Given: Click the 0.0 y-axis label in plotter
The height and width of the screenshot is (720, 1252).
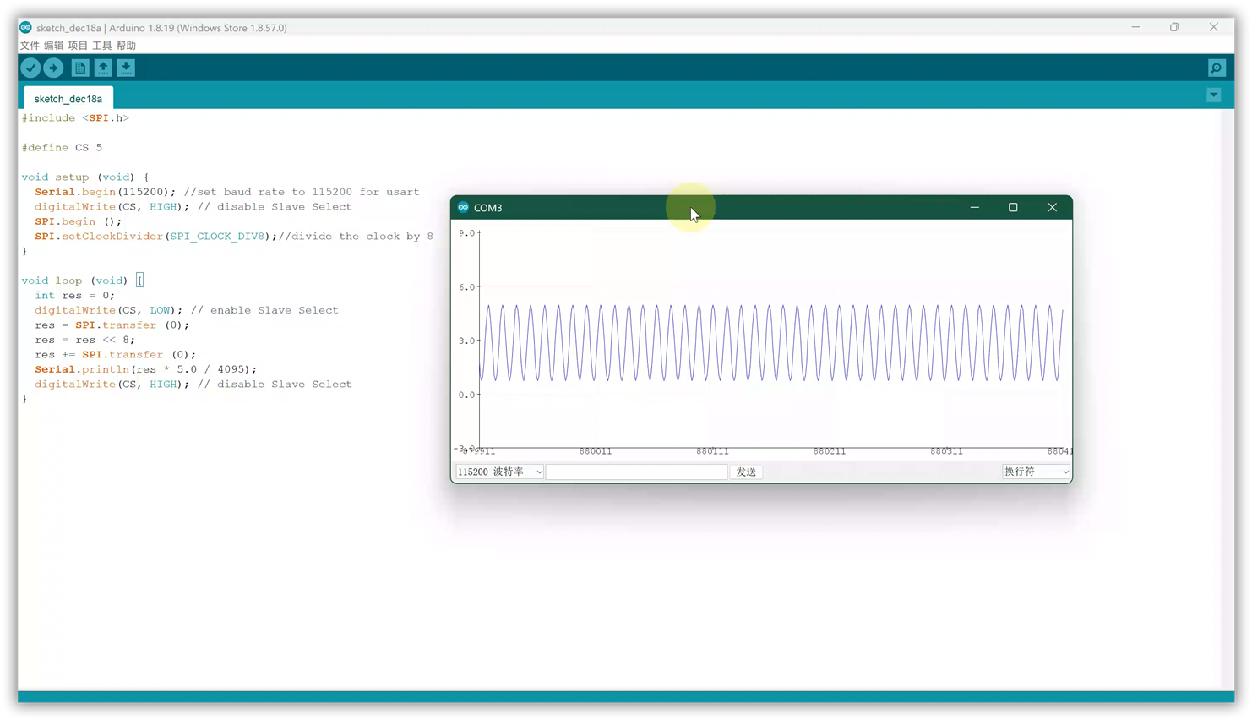Looking at the screenshot, I should [466, 395].
